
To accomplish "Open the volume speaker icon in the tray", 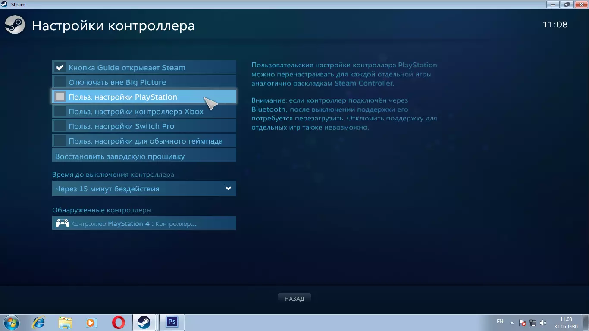I will (543, 322).
